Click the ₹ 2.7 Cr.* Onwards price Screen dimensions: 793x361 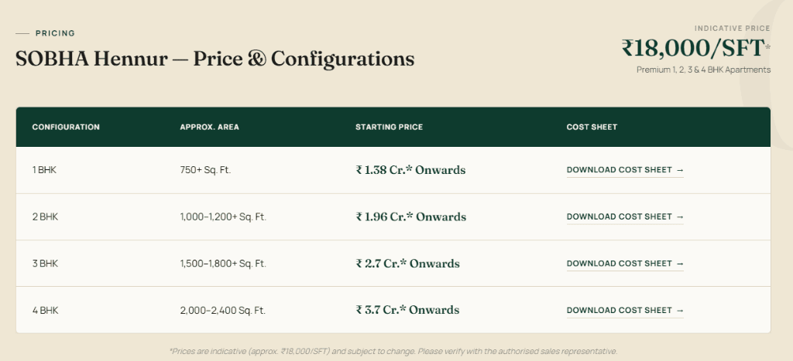click(x=407, y=264)
